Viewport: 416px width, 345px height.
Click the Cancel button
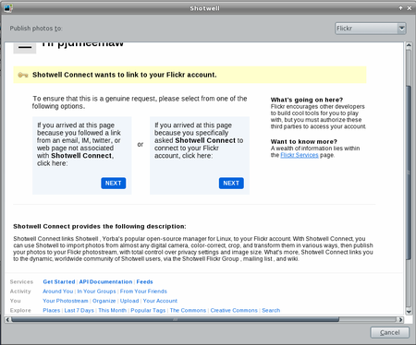tap(390, 332)
